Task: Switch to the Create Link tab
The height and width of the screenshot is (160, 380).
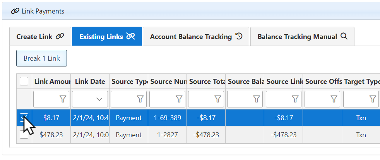Action: click(40, 37)
